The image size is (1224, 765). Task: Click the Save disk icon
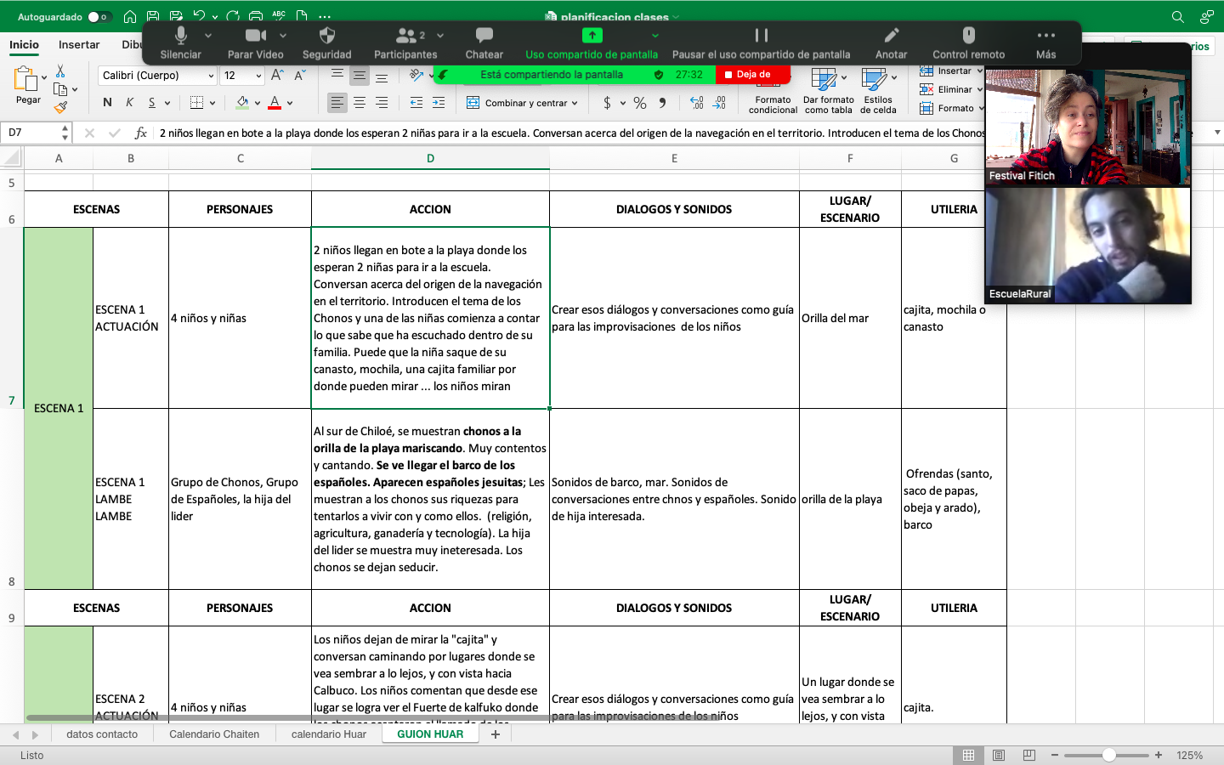click(153, 16)
